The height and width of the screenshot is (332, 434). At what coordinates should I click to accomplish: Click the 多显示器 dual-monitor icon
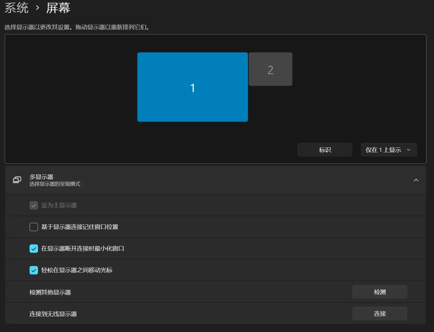pyautogui.click(x=17, y=180)
